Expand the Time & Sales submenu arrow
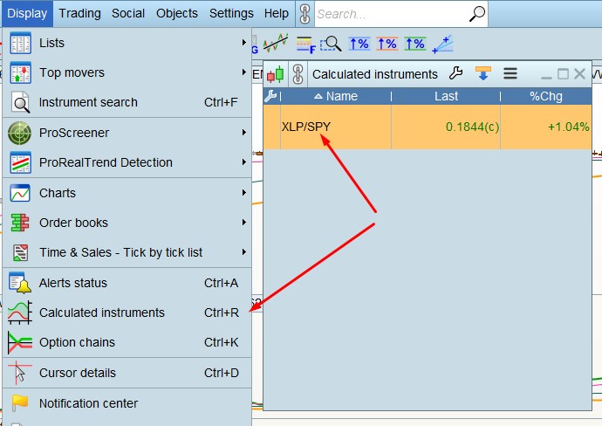Viewport: 602px width, 426px height. point(243,252)
